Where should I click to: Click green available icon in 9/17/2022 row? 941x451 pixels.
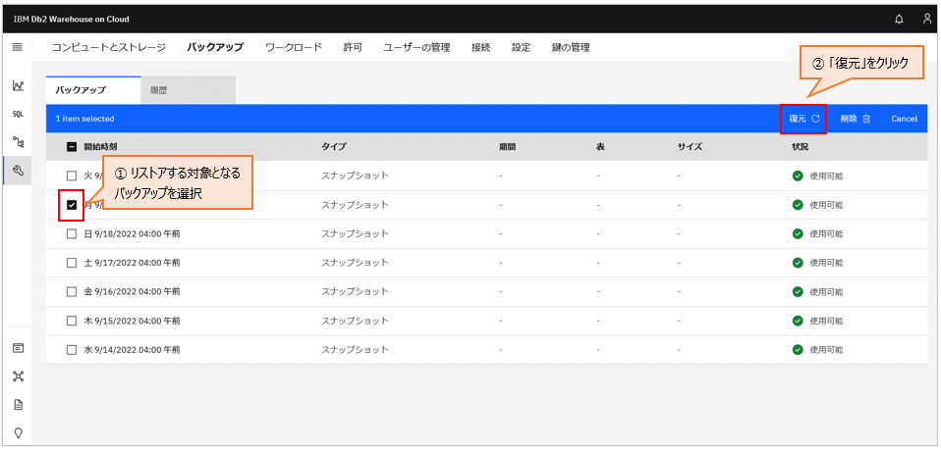pyautogui.click(x=798, y=263)
